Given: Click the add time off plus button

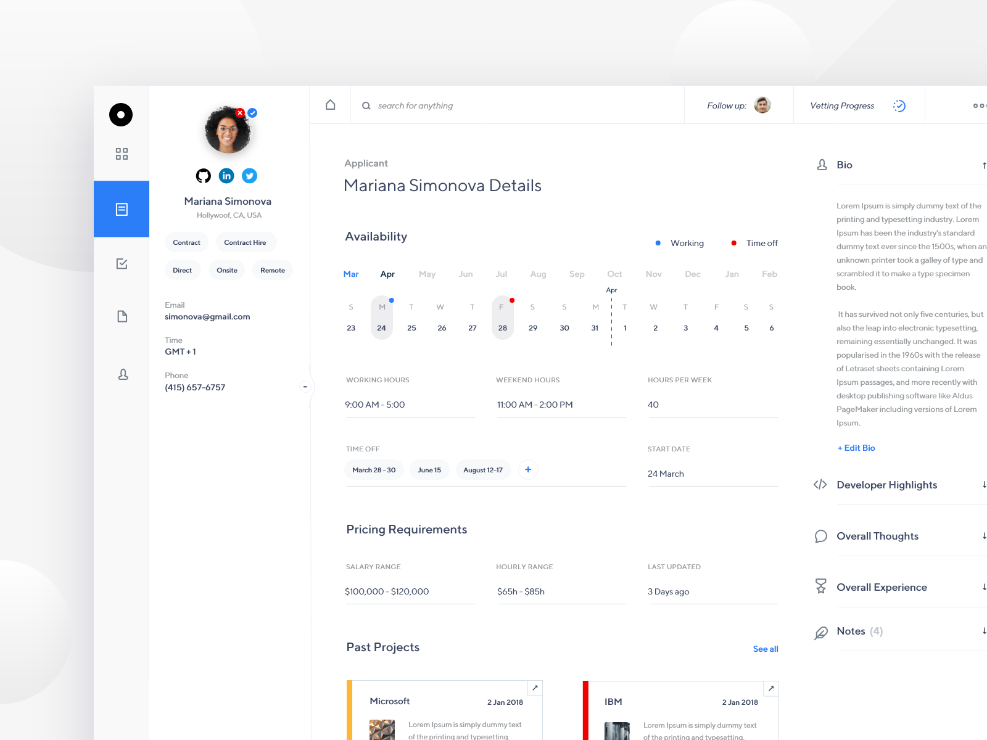Looking at the screenshot, I should click(x=528, y=469).
